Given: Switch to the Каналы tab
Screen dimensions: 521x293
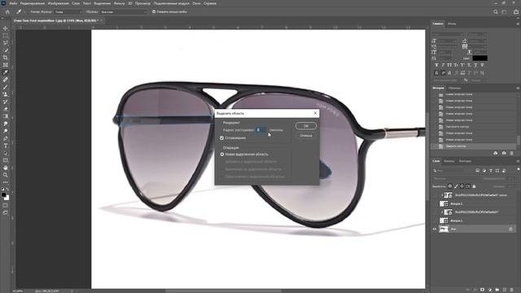Looking at the screenshot, I should (x=449, y=161).
